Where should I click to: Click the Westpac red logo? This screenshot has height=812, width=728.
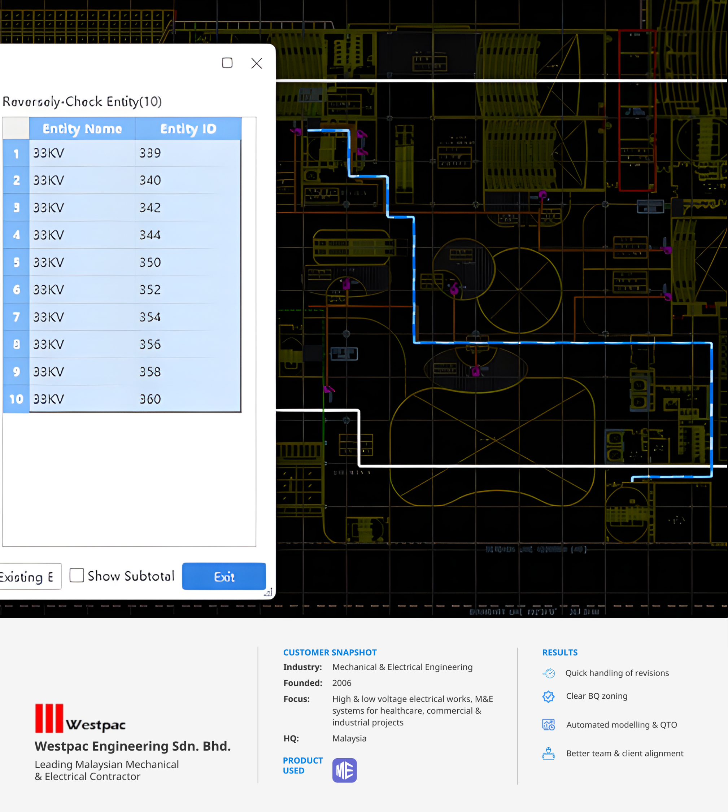[x=49, y=718]
